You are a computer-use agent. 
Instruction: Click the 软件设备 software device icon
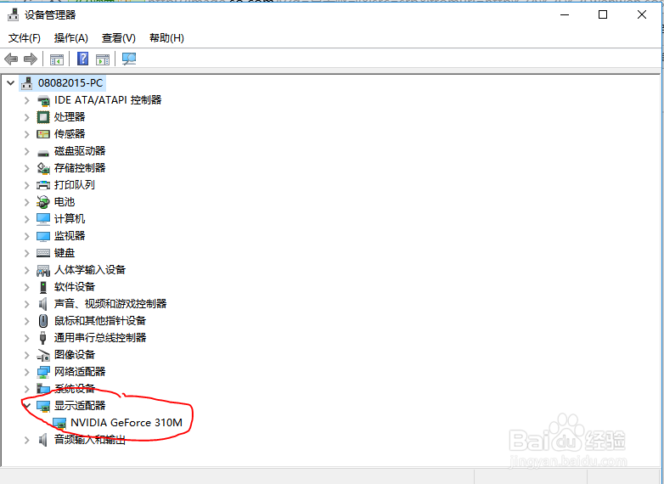click(43, 287)
